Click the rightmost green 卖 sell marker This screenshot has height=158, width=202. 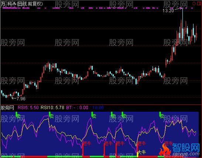(x=162, y=116)
